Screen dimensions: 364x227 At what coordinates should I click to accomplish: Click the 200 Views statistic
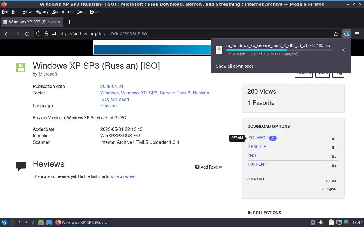[x=262, y=91]
